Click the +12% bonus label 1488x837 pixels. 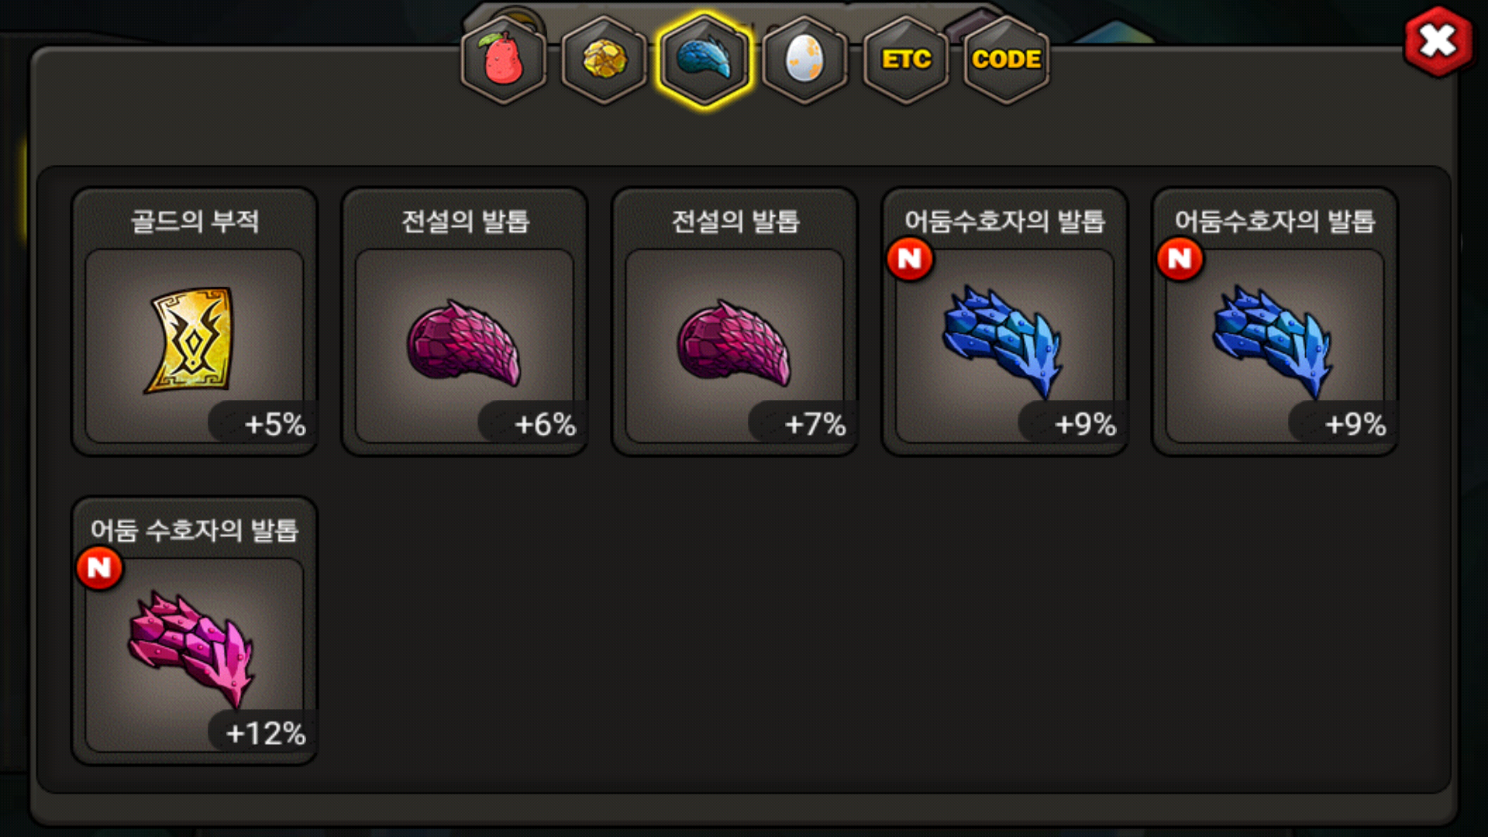[265, 733]
